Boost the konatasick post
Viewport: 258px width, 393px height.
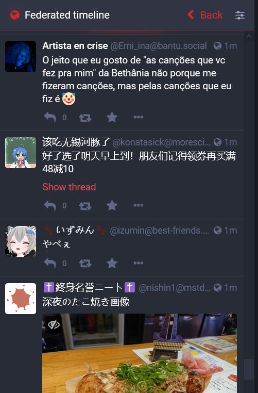tap(85, 206)
